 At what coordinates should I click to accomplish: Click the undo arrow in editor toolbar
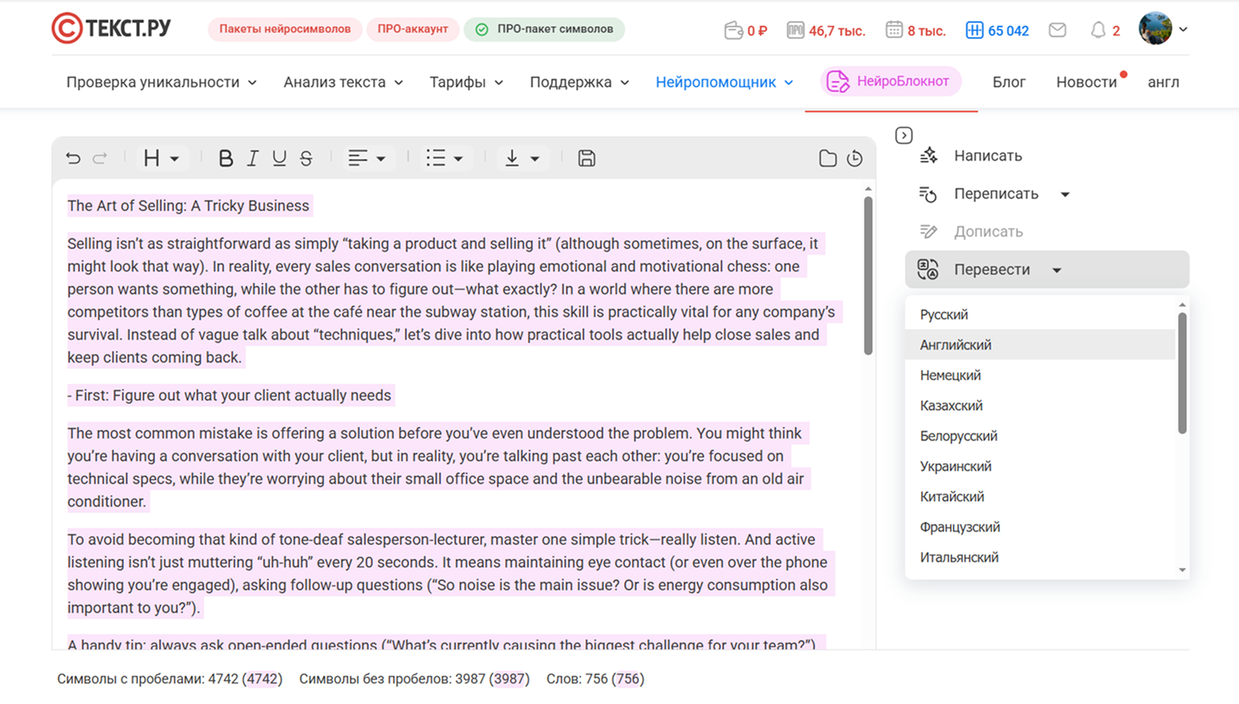coord(73,158)
